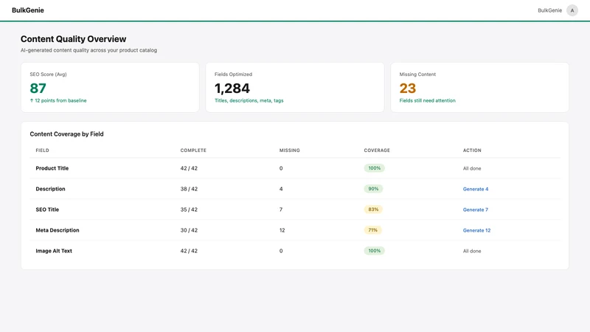Click the 83% coverage badge

(373, 210)
